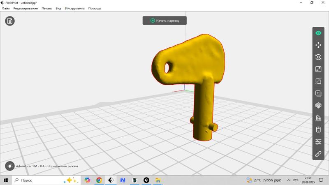Show hidden system tray icons
Viewport: 329px width, 185px height.
pyautogui.click(x=289, y=180)
